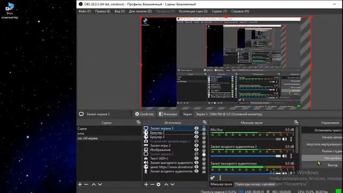343x193 pixels.
Task: Toggle lock on Захват экрана 3 source
Action: 204,128
